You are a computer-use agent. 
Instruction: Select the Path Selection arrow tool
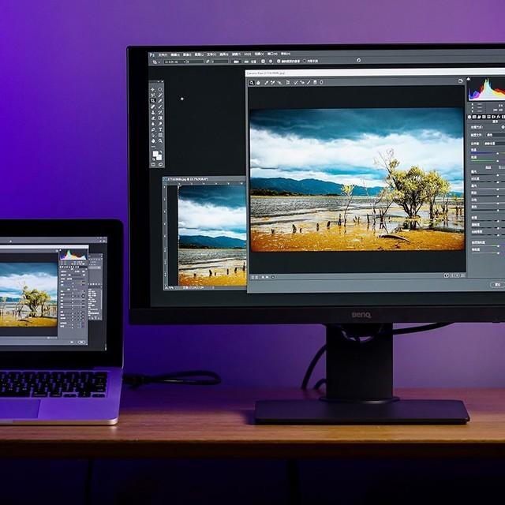[x=152, y=135]
